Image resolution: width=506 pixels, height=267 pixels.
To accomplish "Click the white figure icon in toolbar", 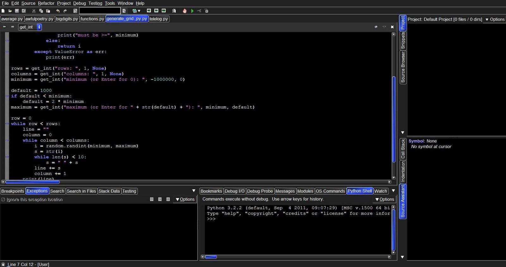I will click(174, 11).
